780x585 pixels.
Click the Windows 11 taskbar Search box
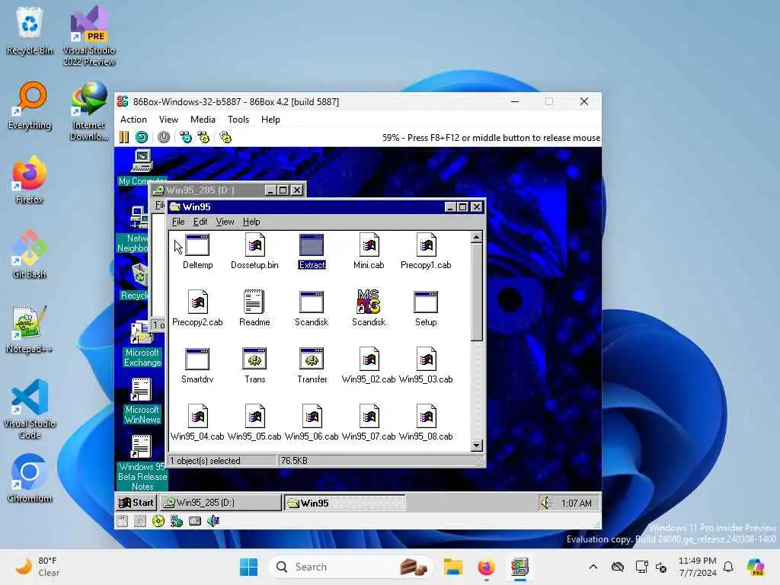click(350, 567)
